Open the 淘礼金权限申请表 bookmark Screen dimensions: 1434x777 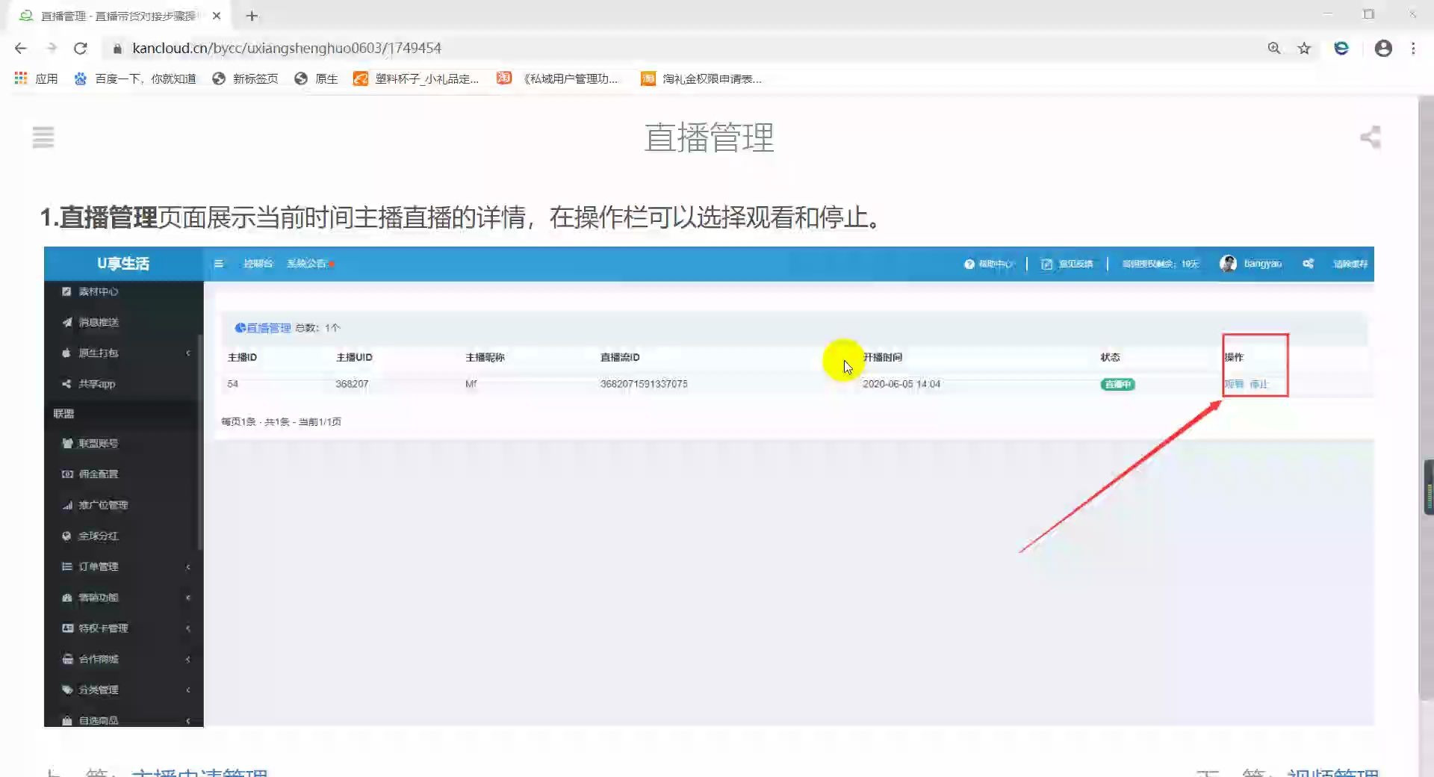coord(701,78)
